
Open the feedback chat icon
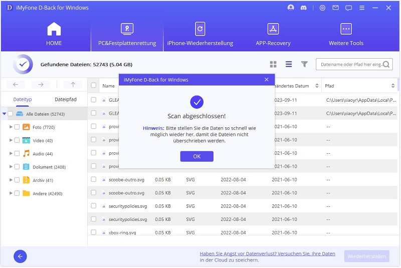(x=348, y=8)
